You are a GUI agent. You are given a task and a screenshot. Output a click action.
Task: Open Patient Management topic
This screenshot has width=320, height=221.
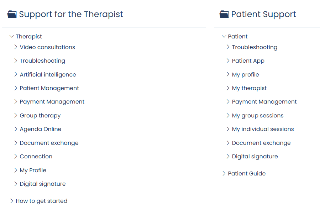point(49,88)
